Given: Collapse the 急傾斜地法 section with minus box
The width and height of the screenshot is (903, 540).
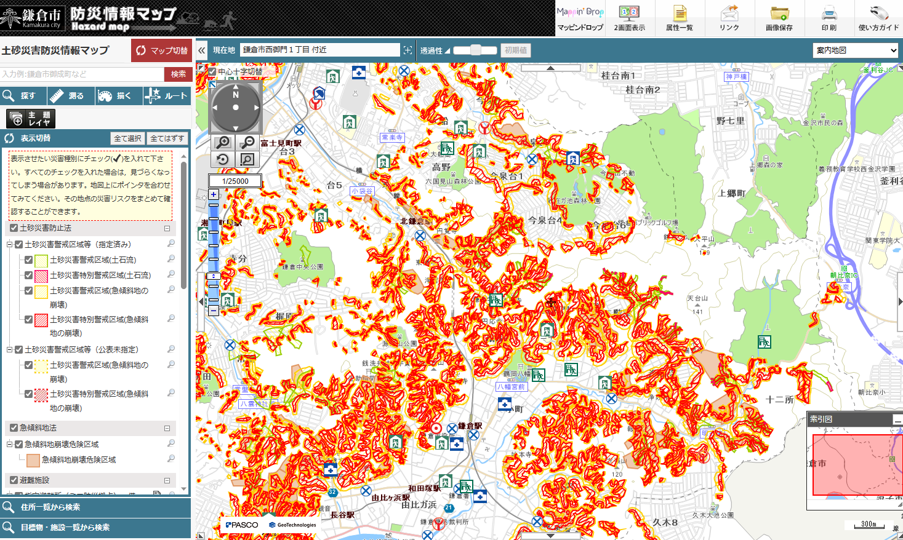Looking at the screenshot, I should (167, 428).
